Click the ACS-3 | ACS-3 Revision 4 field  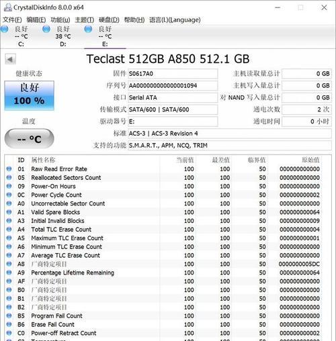230,134
